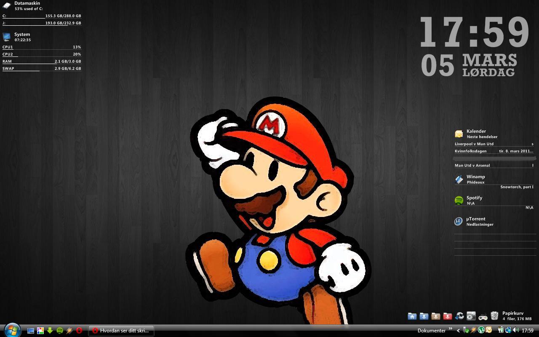Click the 'Snowtorch, part I' track name

point(517,187)
